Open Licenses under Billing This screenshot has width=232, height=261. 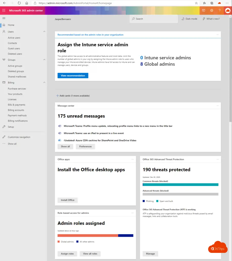pyautogui.click(x=12, y=99)
